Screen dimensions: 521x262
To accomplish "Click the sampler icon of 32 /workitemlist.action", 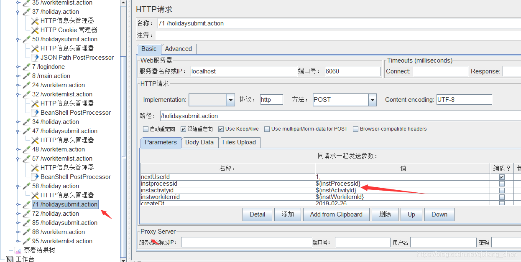I will pyautogui.click(x=27, y=94).
